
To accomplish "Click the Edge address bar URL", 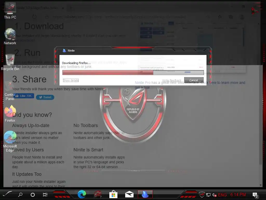I will coord(119,17).
